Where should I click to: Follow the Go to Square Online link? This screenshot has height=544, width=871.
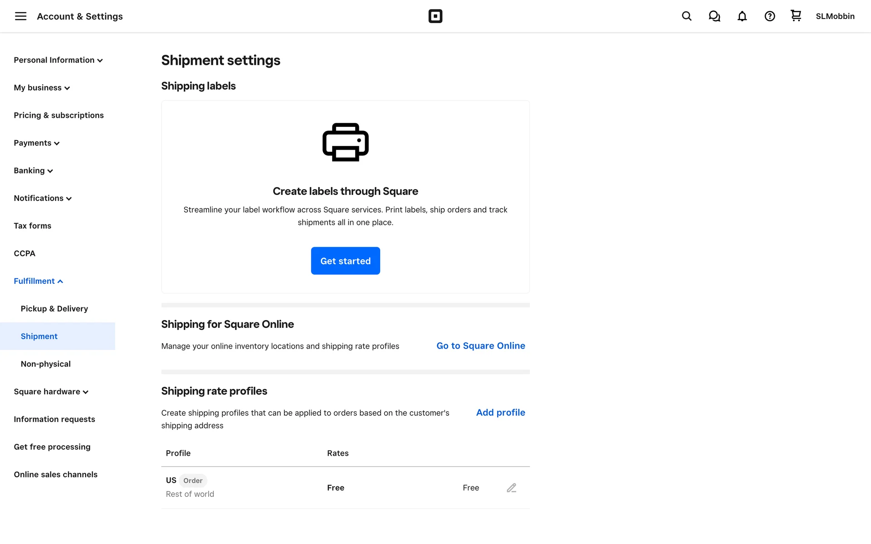point(480,346)
